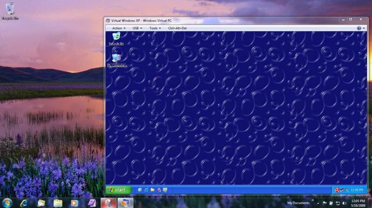Maximize the Virtual Windows XP window
Image resolution: width=372 pixels, height=208 pixels.
coord(351,19)
